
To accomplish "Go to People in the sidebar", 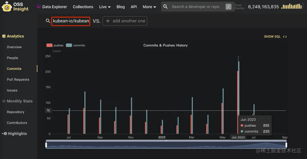I will [12, 58].
